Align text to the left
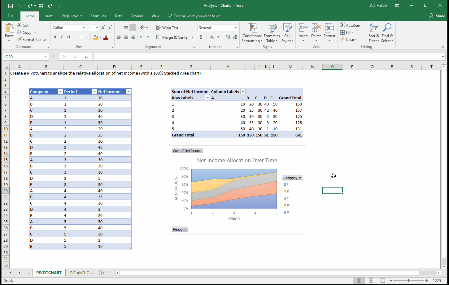Viewport: 449px width, 285px height. (x=119, y=37)
